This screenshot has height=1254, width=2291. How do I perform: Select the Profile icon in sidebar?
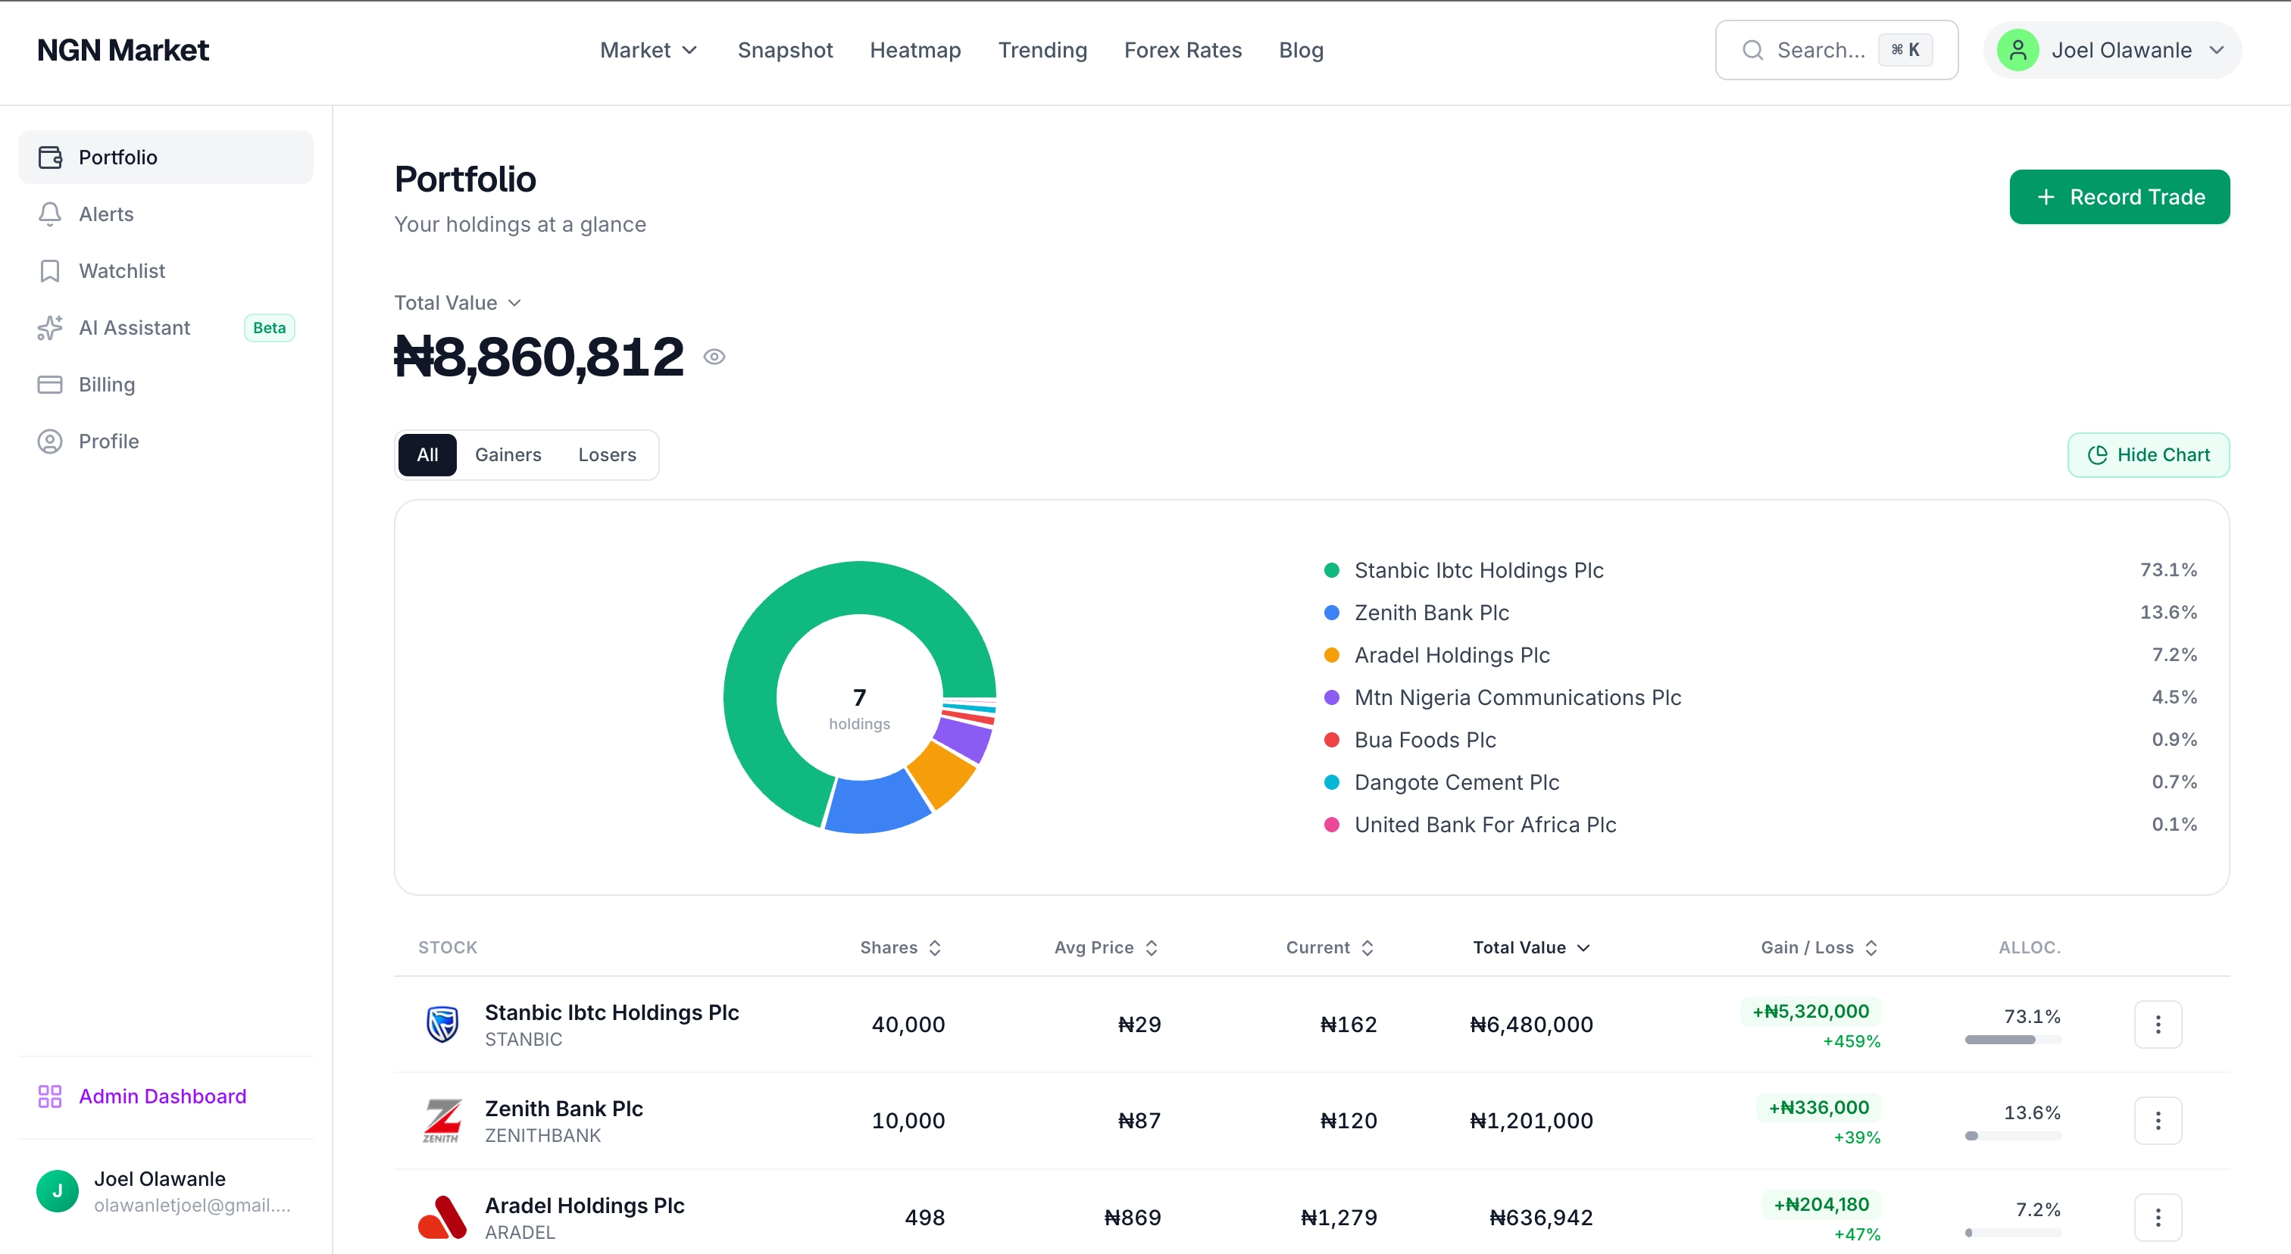coord(50,441)
